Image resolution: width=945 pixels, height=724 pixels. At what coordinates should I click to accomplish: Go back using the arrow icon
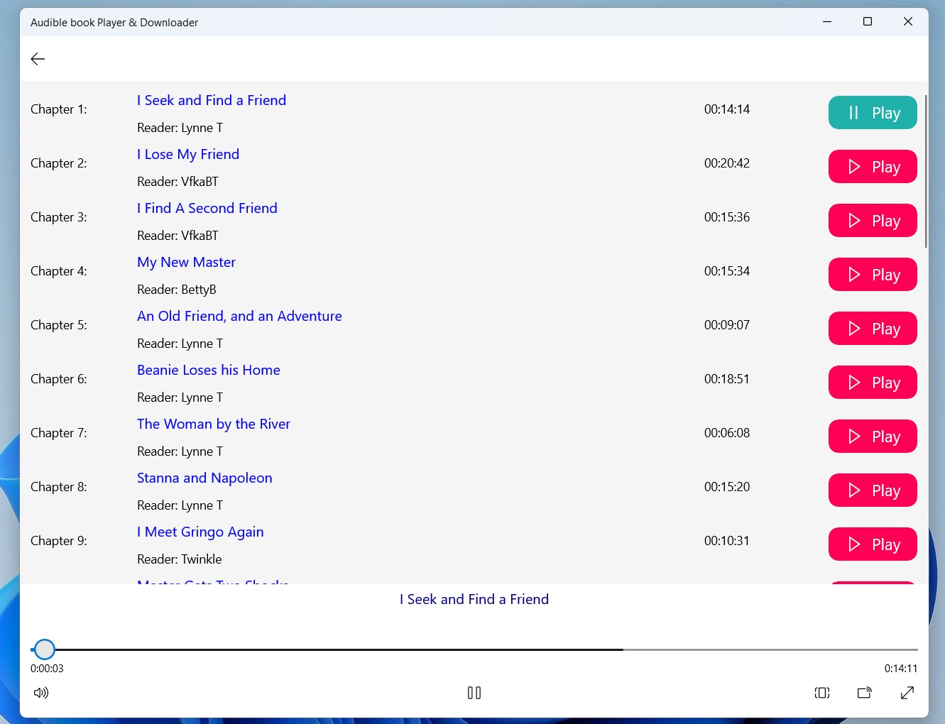coord(37,58)
